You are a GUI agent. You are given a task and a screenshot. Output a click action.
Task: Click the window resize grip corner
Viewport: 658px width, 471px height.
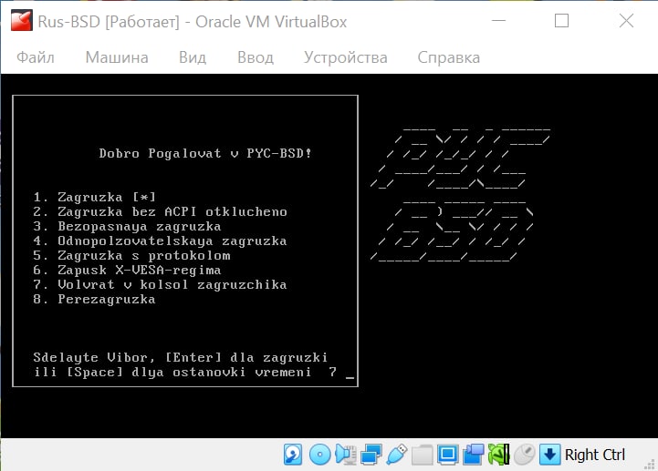coord(650,464)
